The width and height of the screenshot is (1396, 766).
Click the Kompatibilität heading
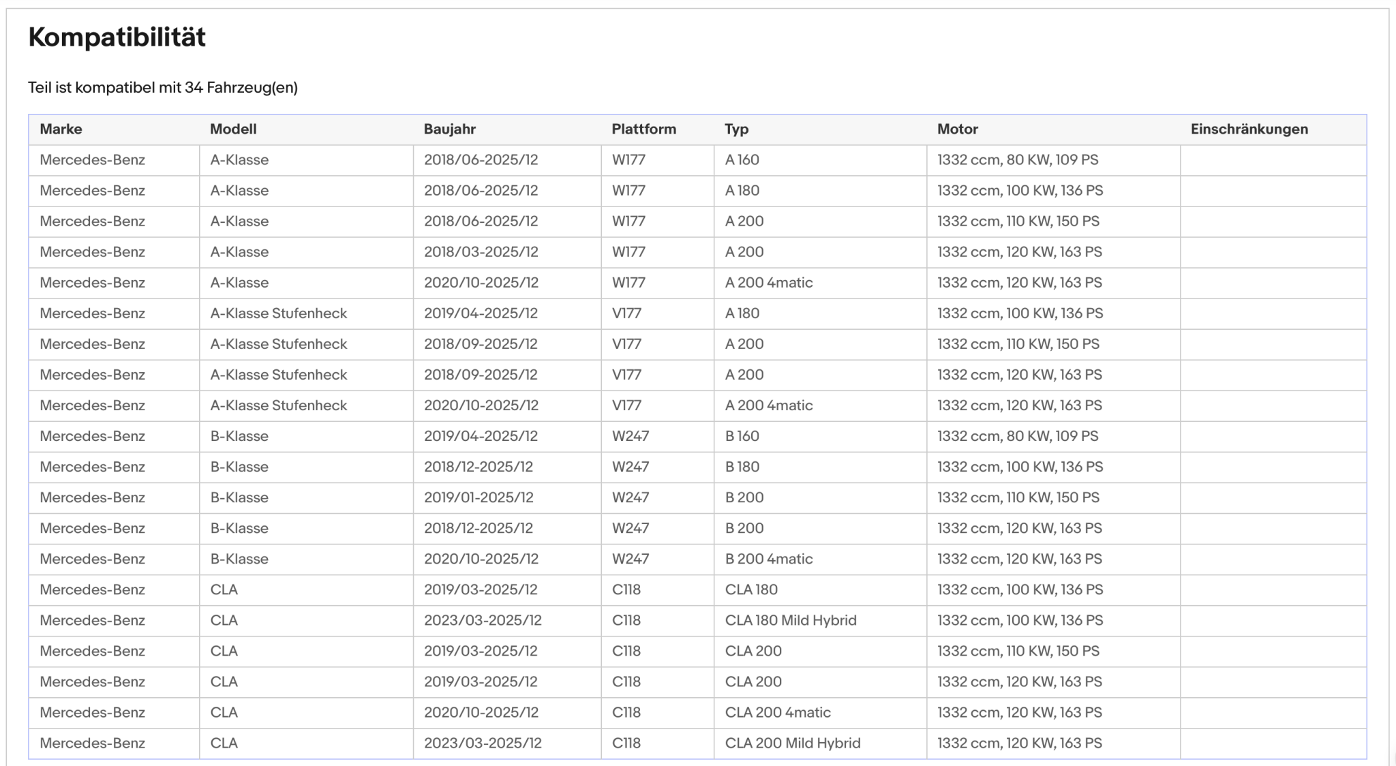[117, 37]
